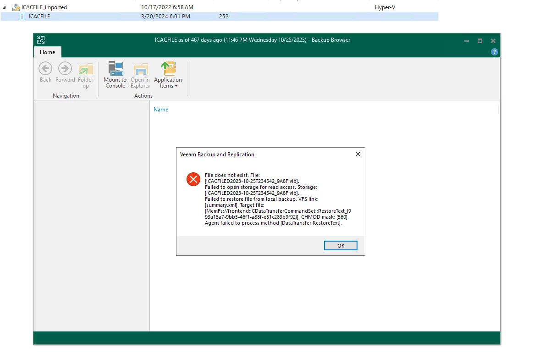Minimize the Backup Browser window
The width and height of the screenshot is (539, 353).
467,40
